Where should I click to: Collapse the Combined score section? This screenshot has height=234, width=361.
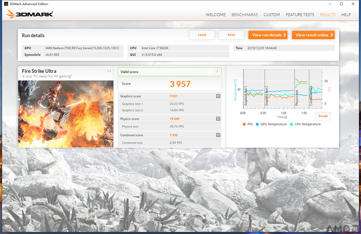[x=218, y=135]
